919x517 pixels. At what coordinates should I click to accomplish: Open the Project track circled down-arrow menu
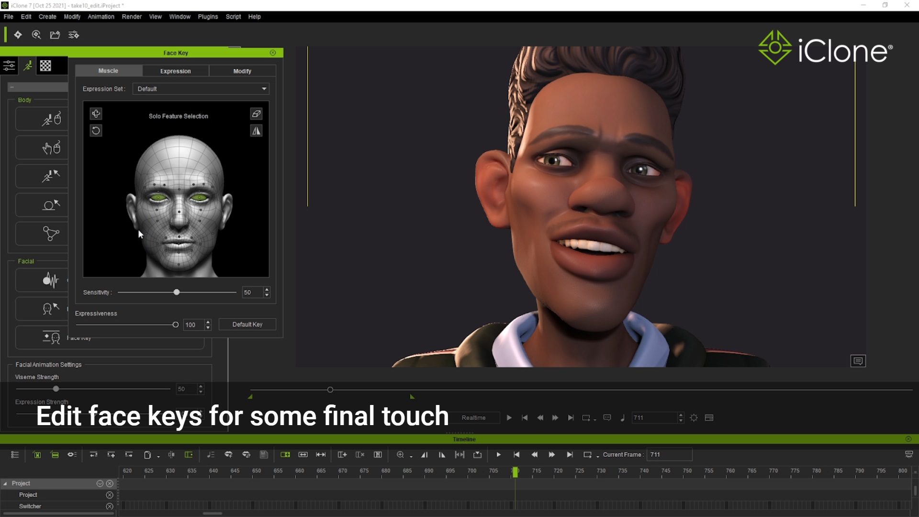point(100,483)
